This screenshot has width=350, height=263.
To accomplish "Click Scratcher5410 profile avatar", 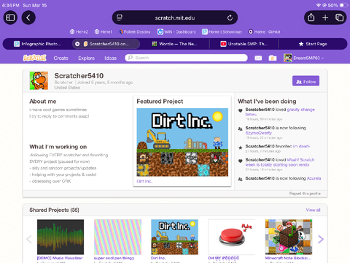I will click(x=39, y=80).
